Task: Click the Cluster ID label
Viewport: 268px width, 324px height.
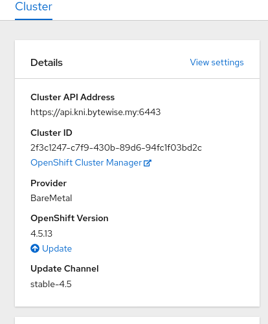Action: tap(51, 133)
